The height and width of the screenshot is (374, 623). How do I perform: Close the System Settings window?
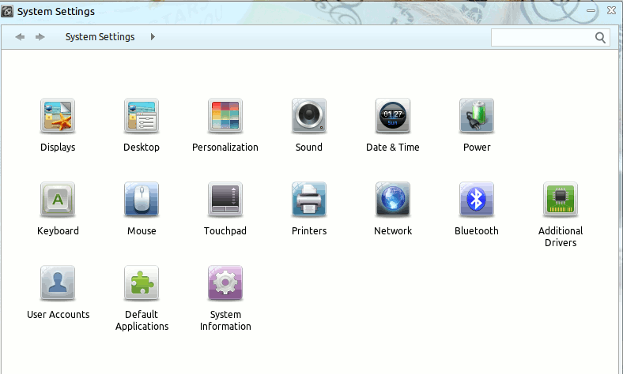pyautogui.click(x=611, y=10)
